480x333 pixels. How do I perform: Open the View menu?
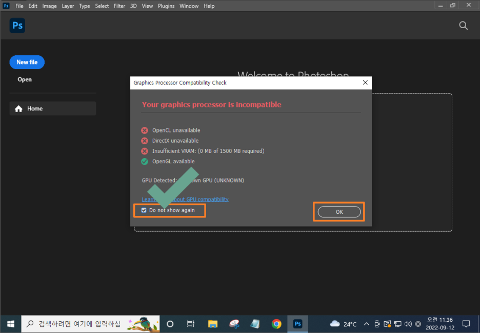[x=147, y=6]
